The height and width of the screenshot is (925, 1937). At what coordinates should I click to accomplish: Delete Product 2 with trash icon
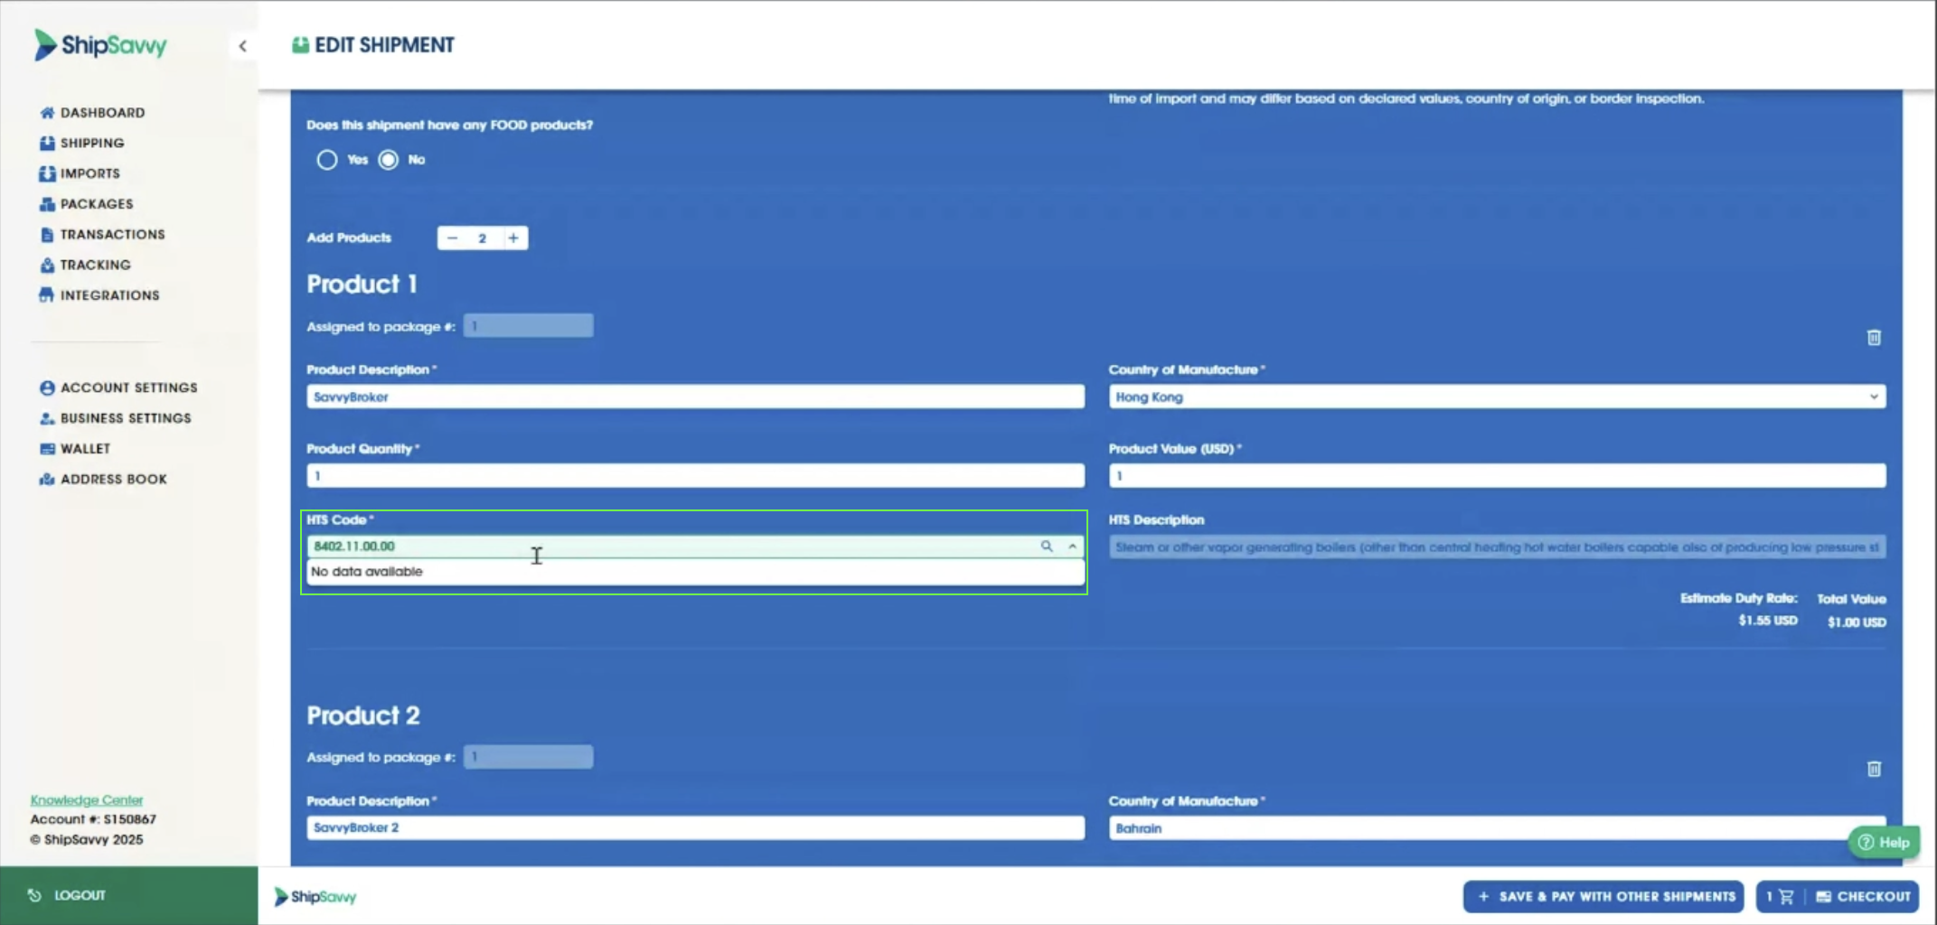pyautogui.click(x=1874, y=769)
